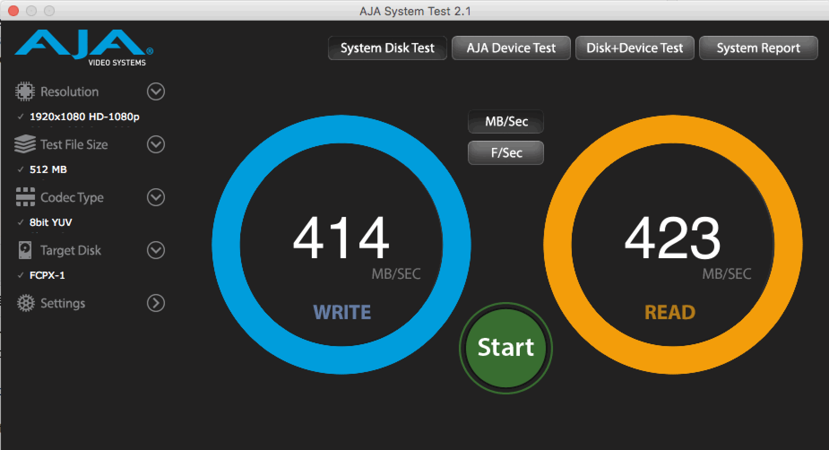Screen dimensions: 829x450
Task: Close the AJA System Test window
Action: [13, 10]
